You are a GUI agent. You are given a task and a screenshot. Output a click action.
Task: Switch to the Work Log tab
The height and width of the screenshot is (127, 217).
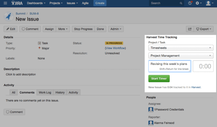(x=45, y=92)
